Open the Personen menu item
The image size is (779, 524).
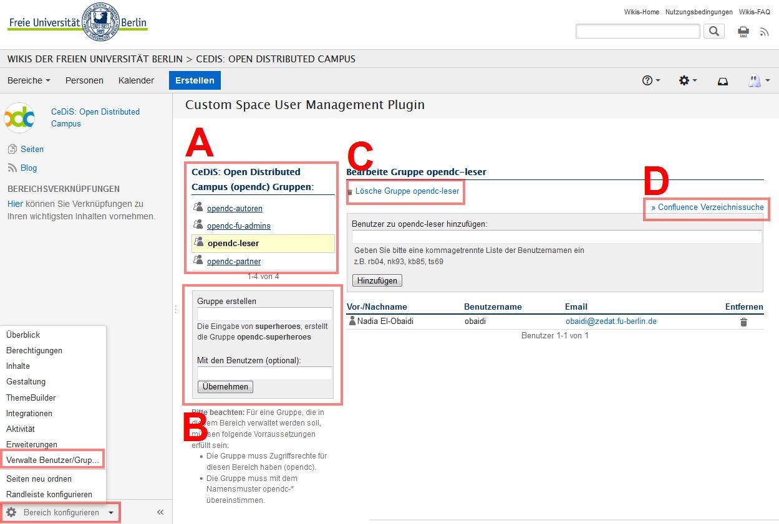pyautogui.click(x=84, y=80)
